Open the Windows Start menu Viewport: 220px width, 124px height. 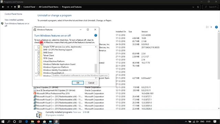tap(3, 122)
